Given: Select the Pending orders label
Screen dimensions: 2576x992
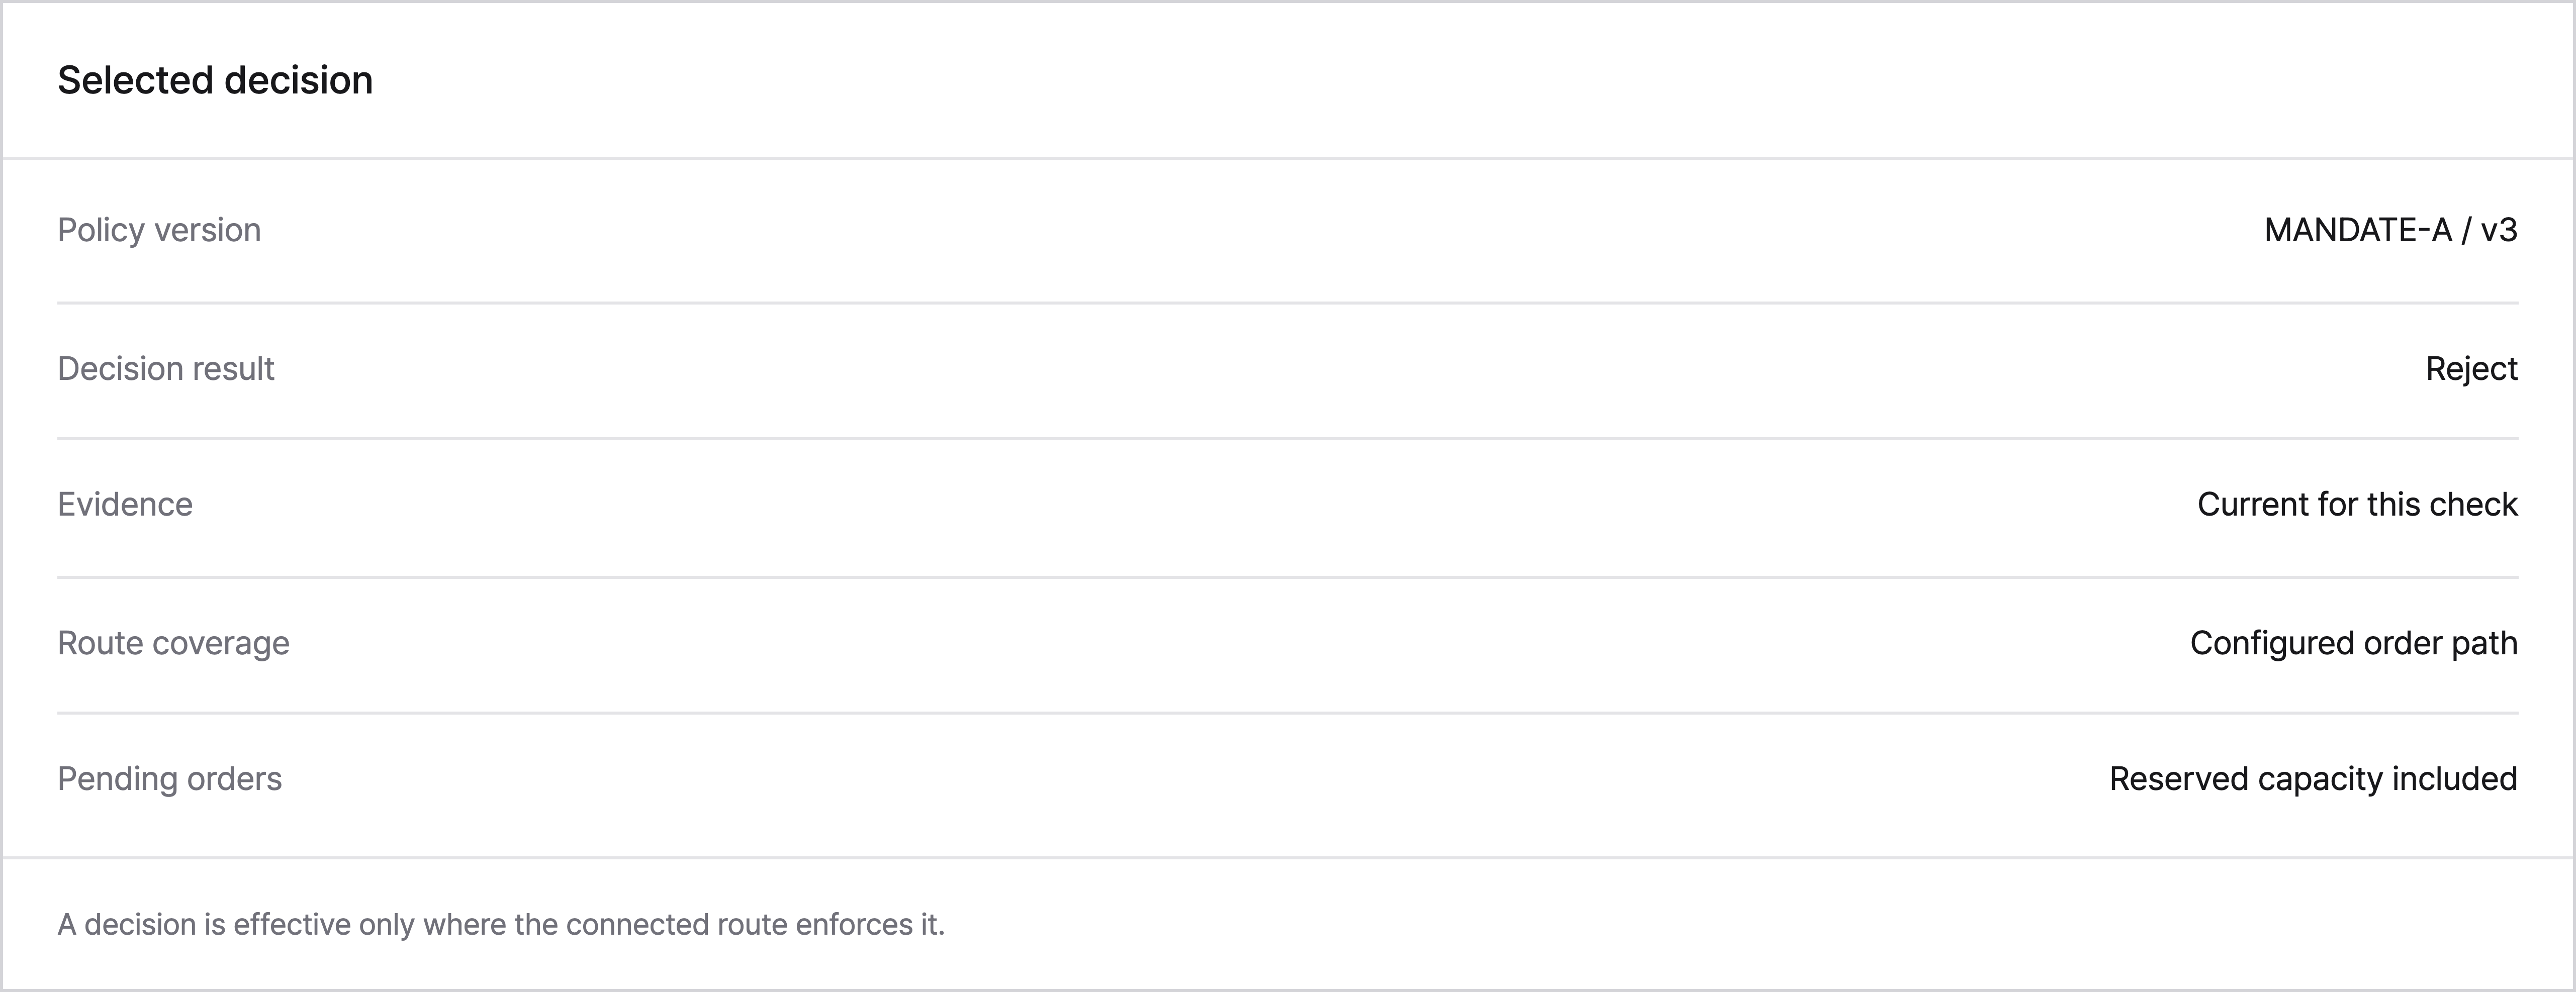Looking at the screenshot, I should point(170,779).
